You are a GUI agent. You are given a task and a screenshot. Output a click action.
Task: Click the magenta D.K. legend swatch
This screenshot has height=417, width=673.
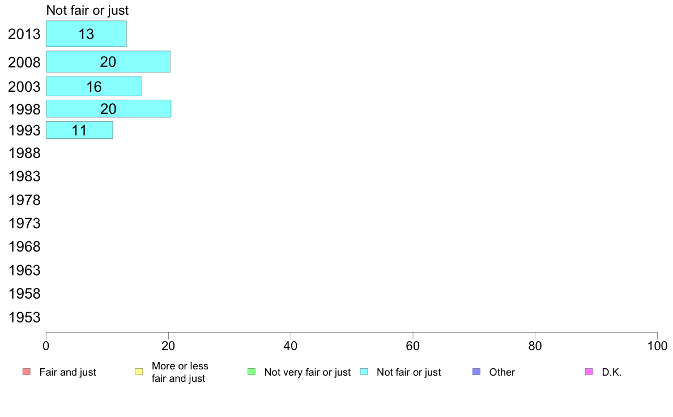coord(589,372)
